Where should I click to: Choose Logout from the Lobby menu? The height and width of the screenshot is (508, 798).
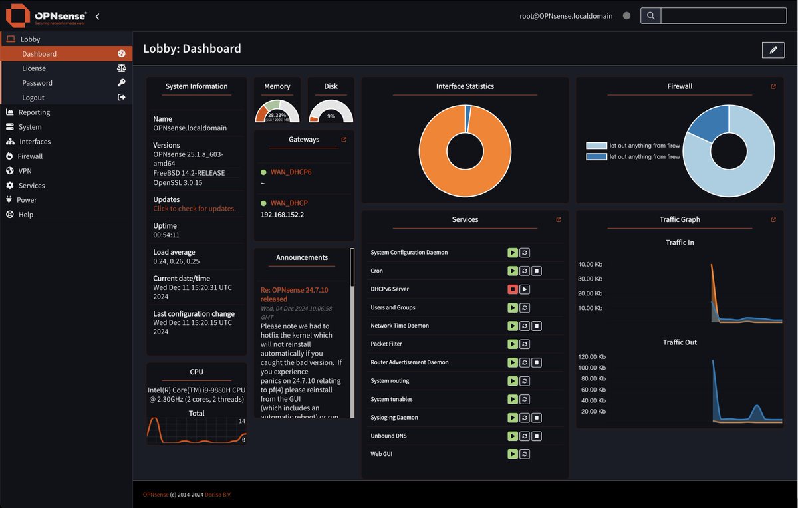[66, 98]
